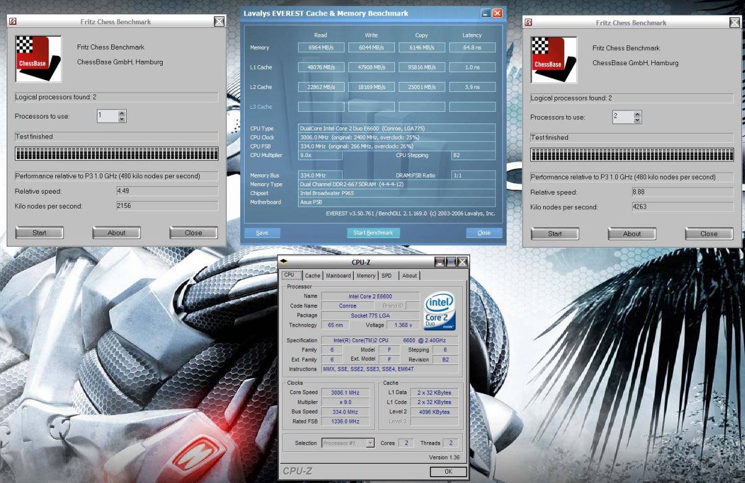745x483 pixels.
Task: Focus the processors-to-use field showing 1
Action: tap(107, 116)
